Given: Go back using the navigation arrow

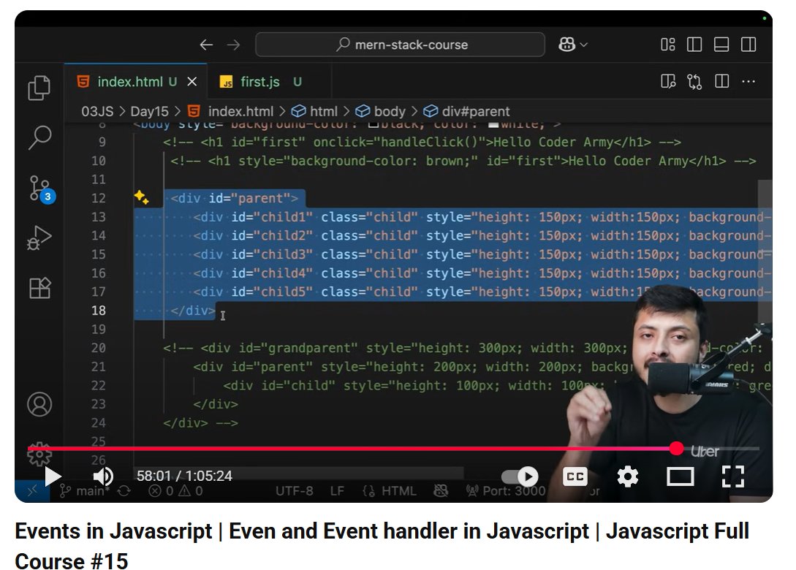Looking at the screenshot, I should pyautogui.click(x=206, y=45).
